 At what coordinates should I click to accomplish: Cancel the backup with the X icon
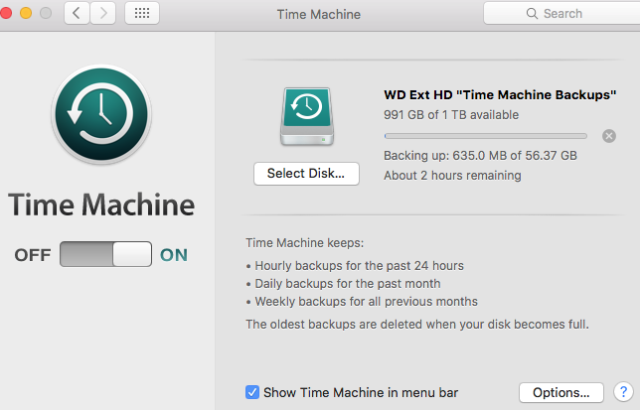tap(609, 136)
